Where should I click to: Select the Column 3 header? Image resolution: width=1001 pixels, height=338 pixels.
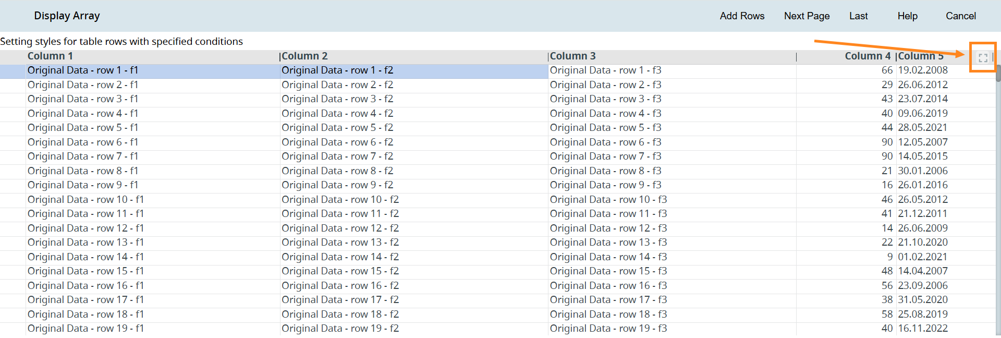[572, 56]
